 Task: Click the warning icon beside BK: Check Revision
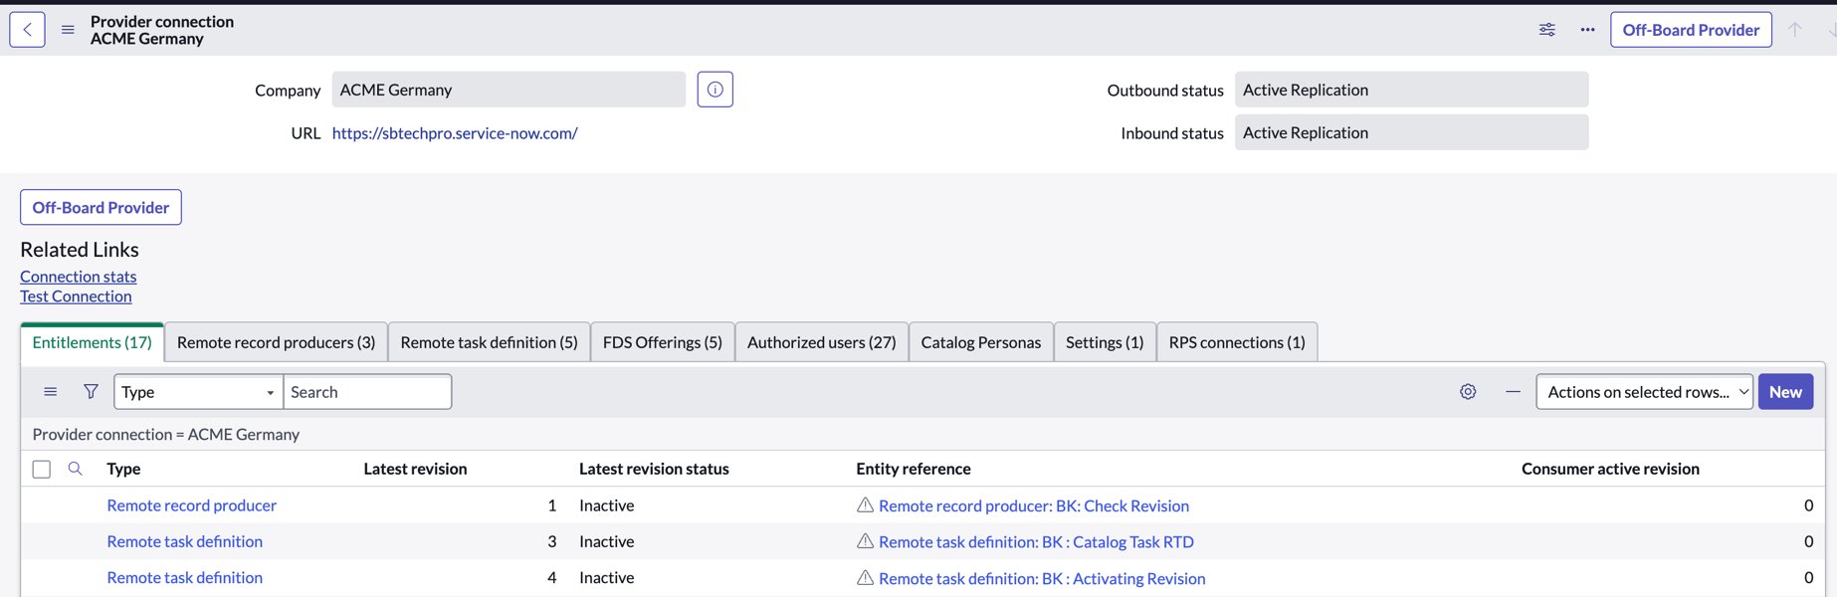click(865, 505)
